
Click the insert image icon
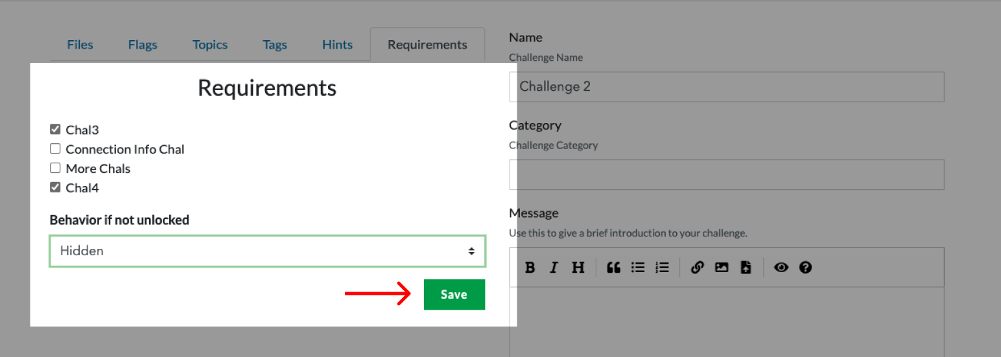722,268
